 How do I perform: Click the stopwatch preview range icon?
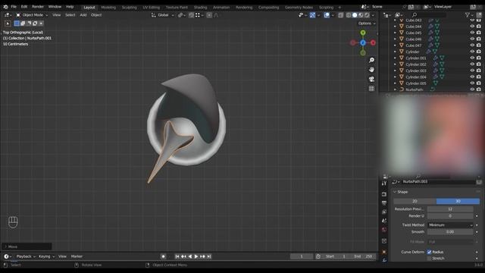[318, 256]
